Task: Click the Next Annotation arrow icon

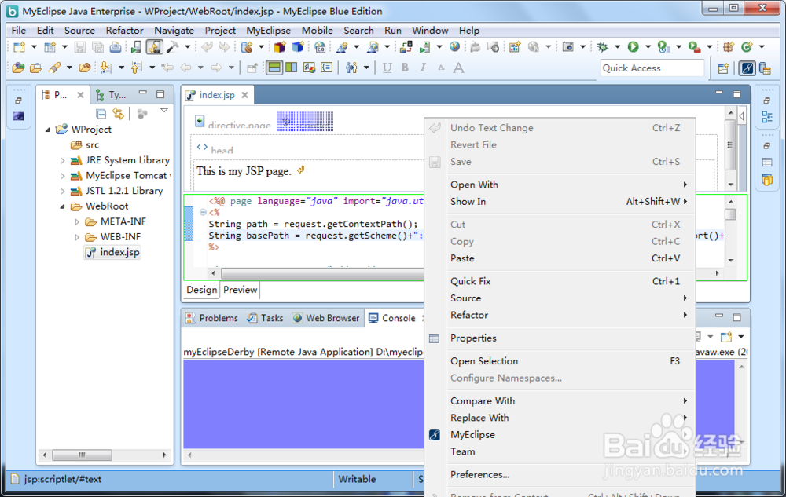Action: pos(106,68)
